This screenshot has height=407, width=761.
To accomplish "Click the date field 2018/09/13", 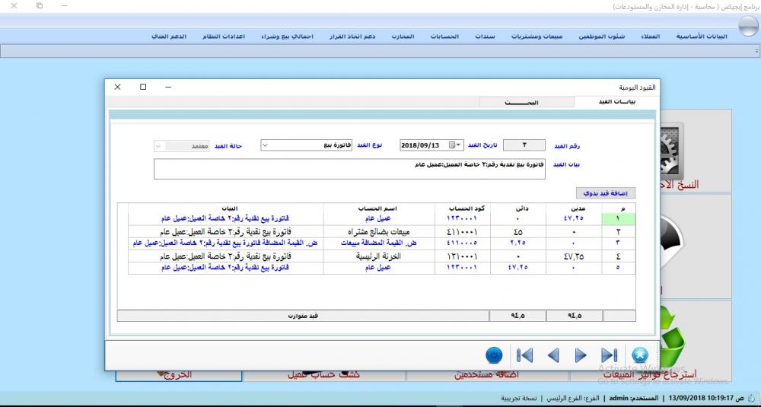I will click(431, 145).
